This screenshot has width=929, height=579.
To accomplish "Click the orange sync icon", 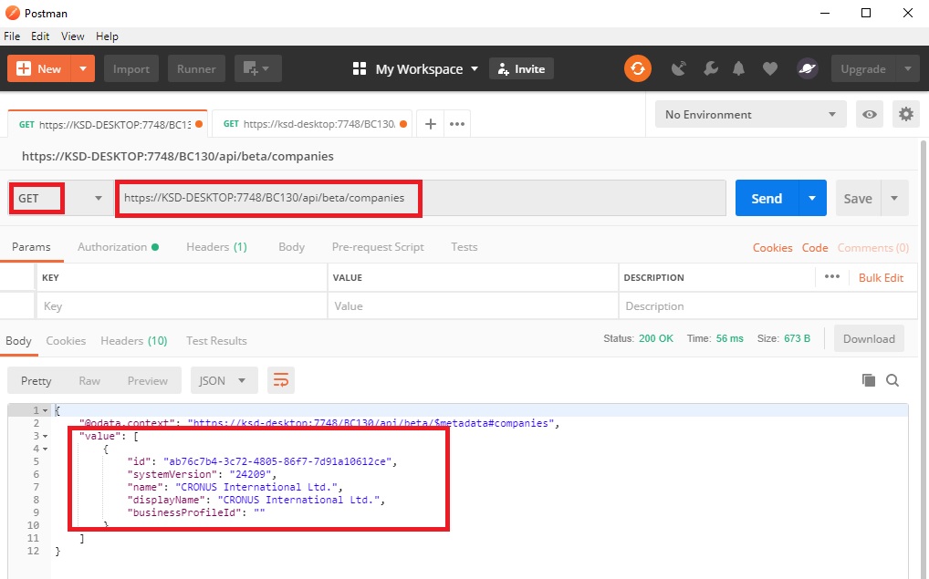I will [x=637, y=68].
